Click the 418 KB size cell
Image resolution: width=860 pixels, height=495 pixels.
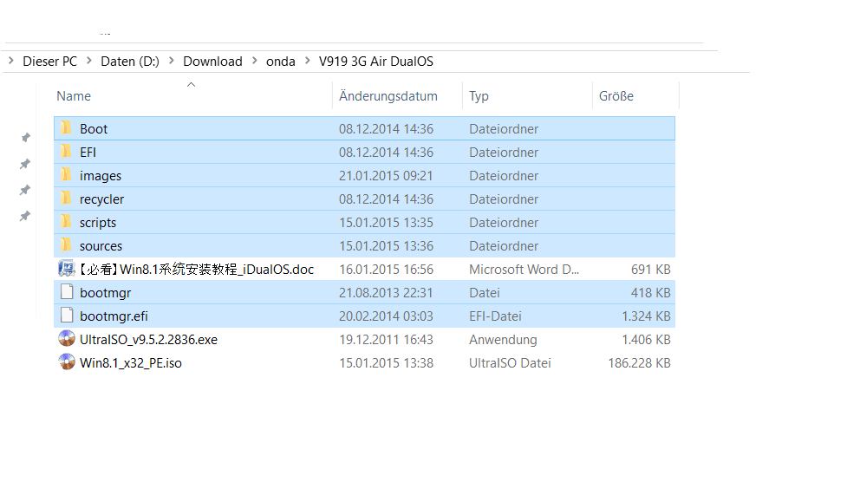tap(650, 293)
